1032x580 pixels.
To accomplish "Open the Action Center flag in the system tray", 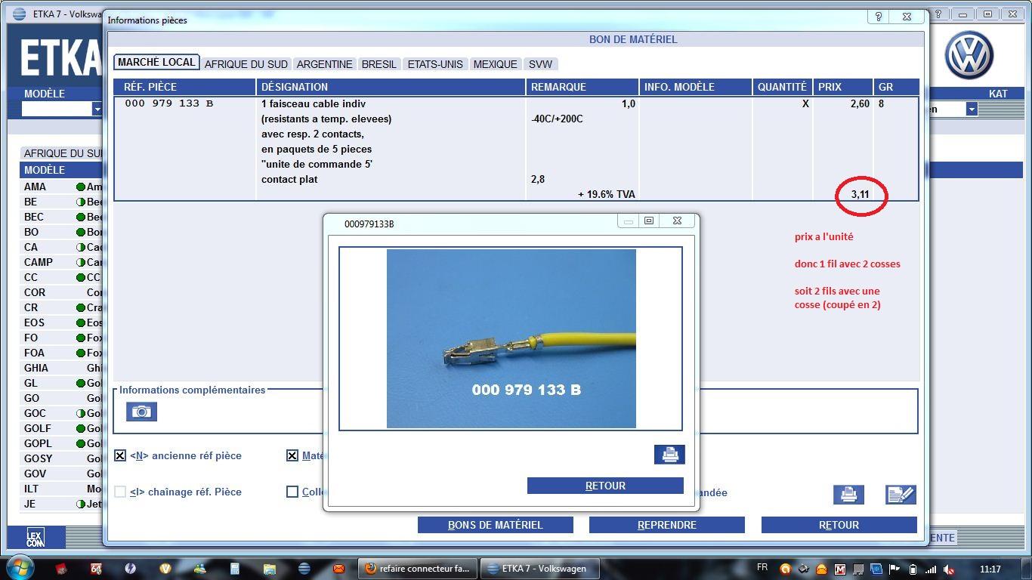I will (x=895, y=569).
